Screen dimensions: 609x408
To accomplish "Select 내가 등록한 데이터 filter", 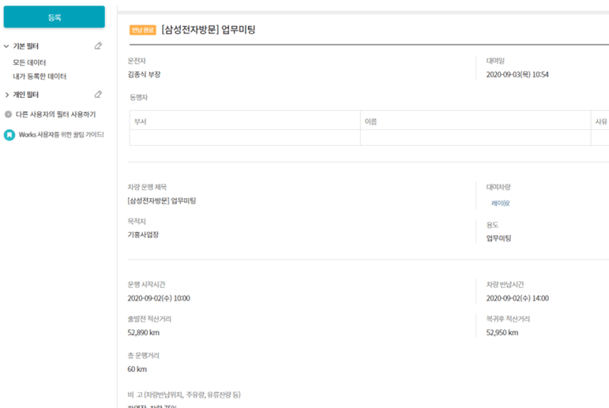I will [39, 77].
